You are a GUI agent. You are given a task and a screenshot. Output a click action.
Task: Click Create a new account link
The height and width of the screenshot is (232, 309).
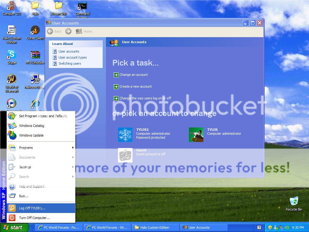(x=135, y=86)
